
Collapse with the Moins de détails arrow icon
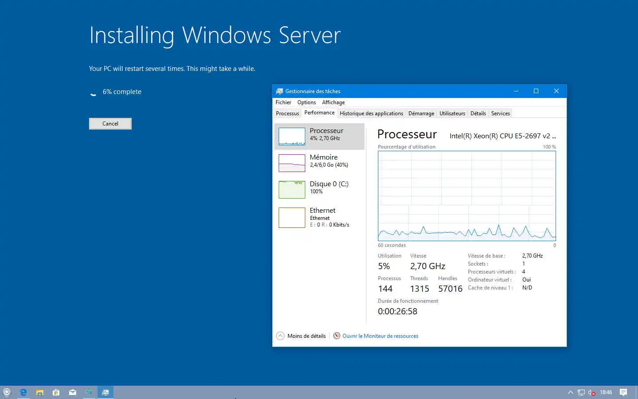coord(280,336)
